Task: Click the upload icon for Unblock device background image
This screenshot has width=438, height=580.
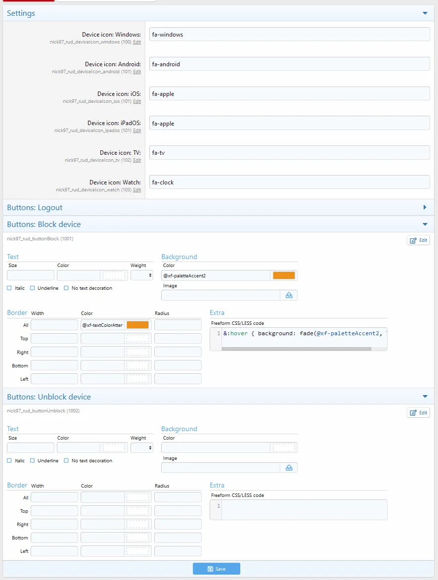Action: coord(289,468)
